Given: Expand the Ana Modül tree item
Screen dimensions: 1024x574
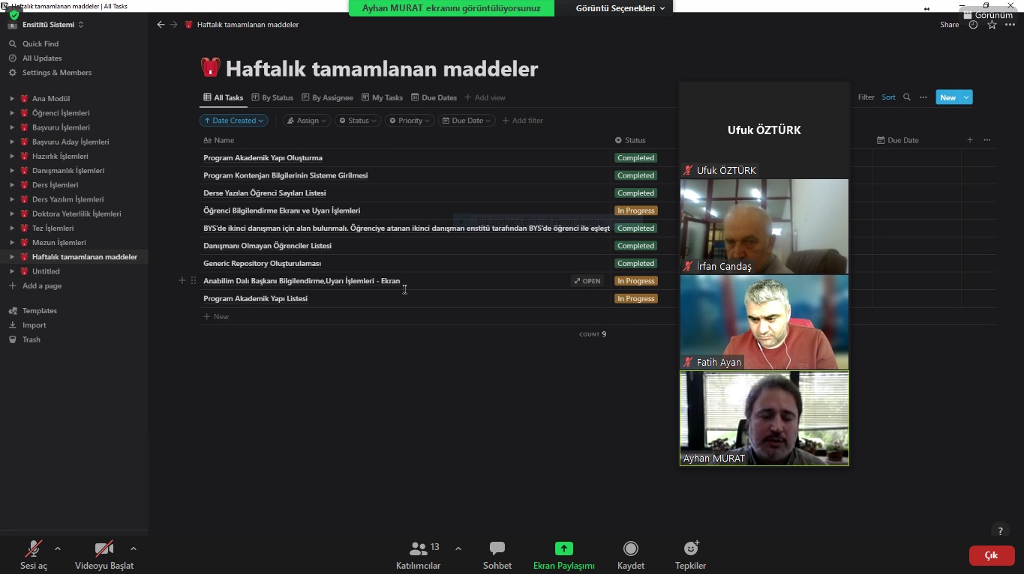Looking at the screenshot, I should coord(12,99).
